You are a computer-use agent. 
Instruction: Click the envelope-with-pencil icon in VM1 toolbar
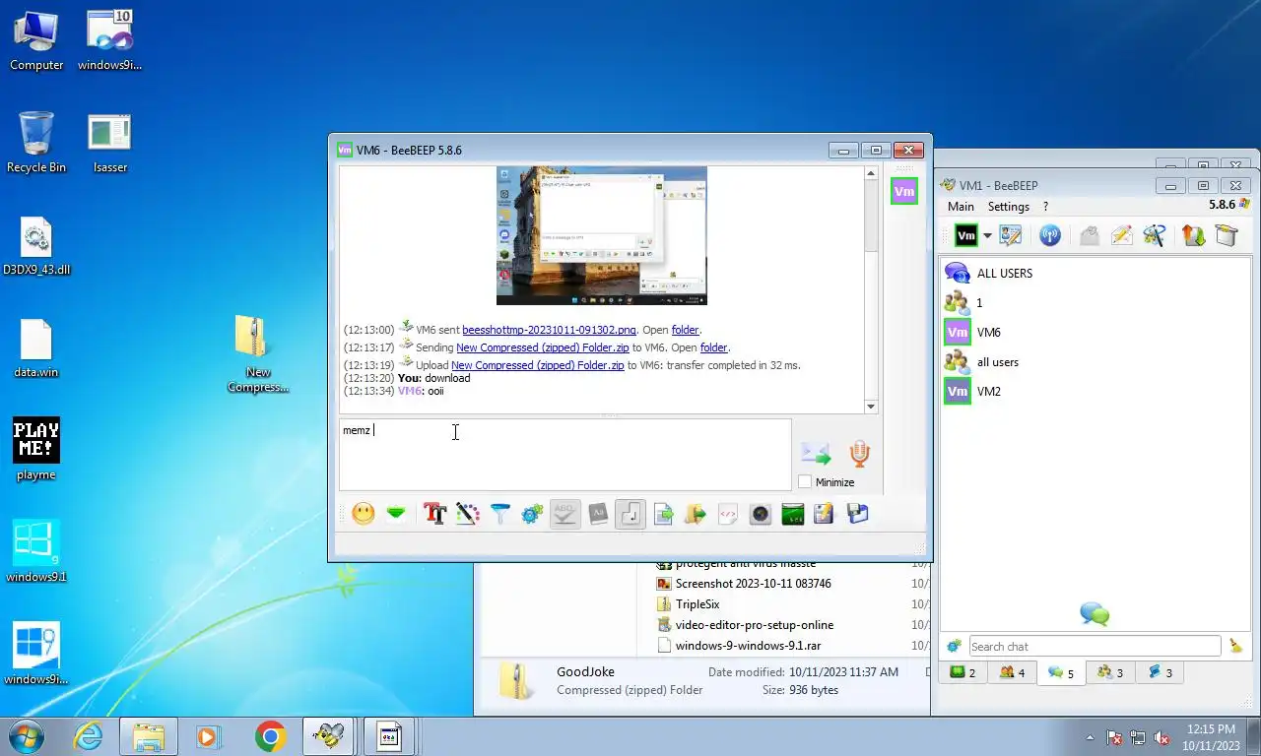coord(1121,235)
